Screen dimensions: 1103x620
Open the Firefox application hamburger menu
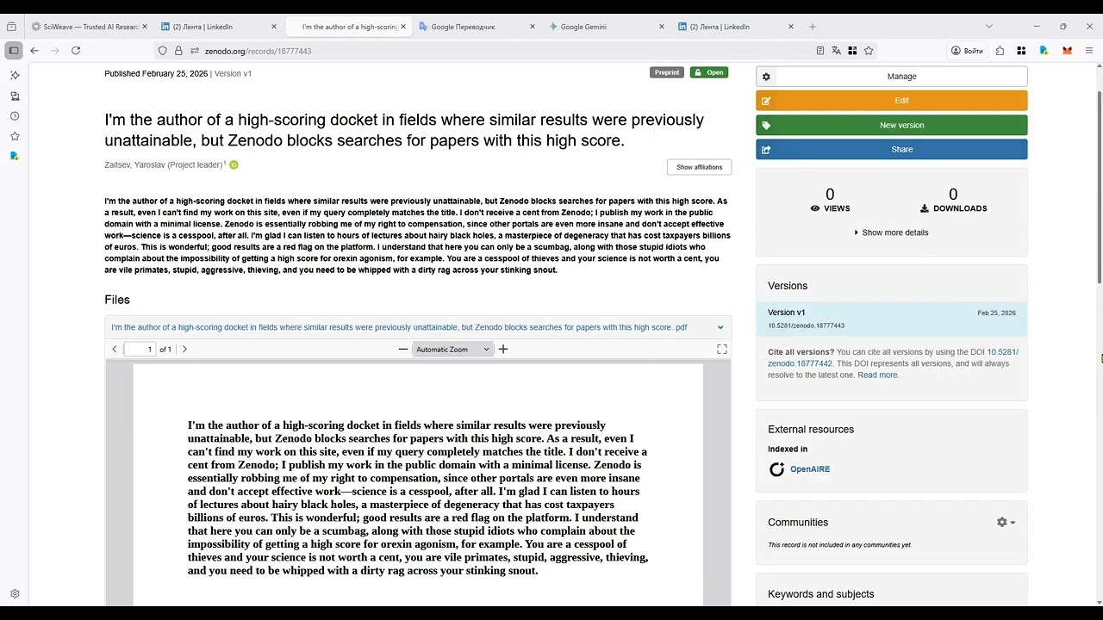pyautogui.click(x=1088, y=51)
